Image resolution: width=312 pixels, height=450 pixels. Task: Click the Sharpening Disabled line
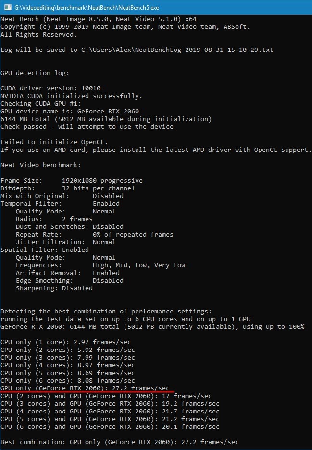pyautogui.click(x=54, y=288)
